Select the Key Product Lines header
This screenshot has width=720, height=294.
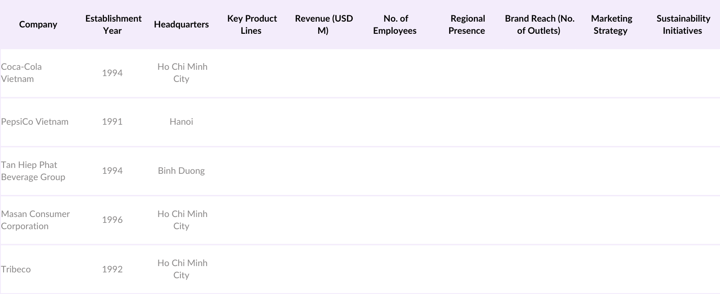252,24
